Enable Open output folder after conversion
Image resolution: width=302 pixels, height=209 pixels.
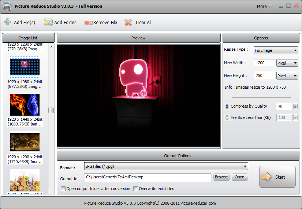(63, 189)
